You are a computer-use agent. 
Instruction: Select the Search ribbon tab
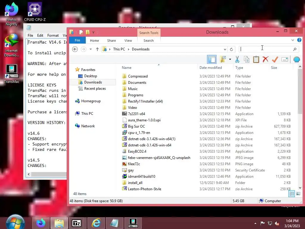click(149, 41)
